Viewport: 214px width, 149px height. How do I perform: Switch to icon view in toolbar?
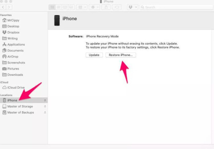pyautogui.click(x=52, y=7)
